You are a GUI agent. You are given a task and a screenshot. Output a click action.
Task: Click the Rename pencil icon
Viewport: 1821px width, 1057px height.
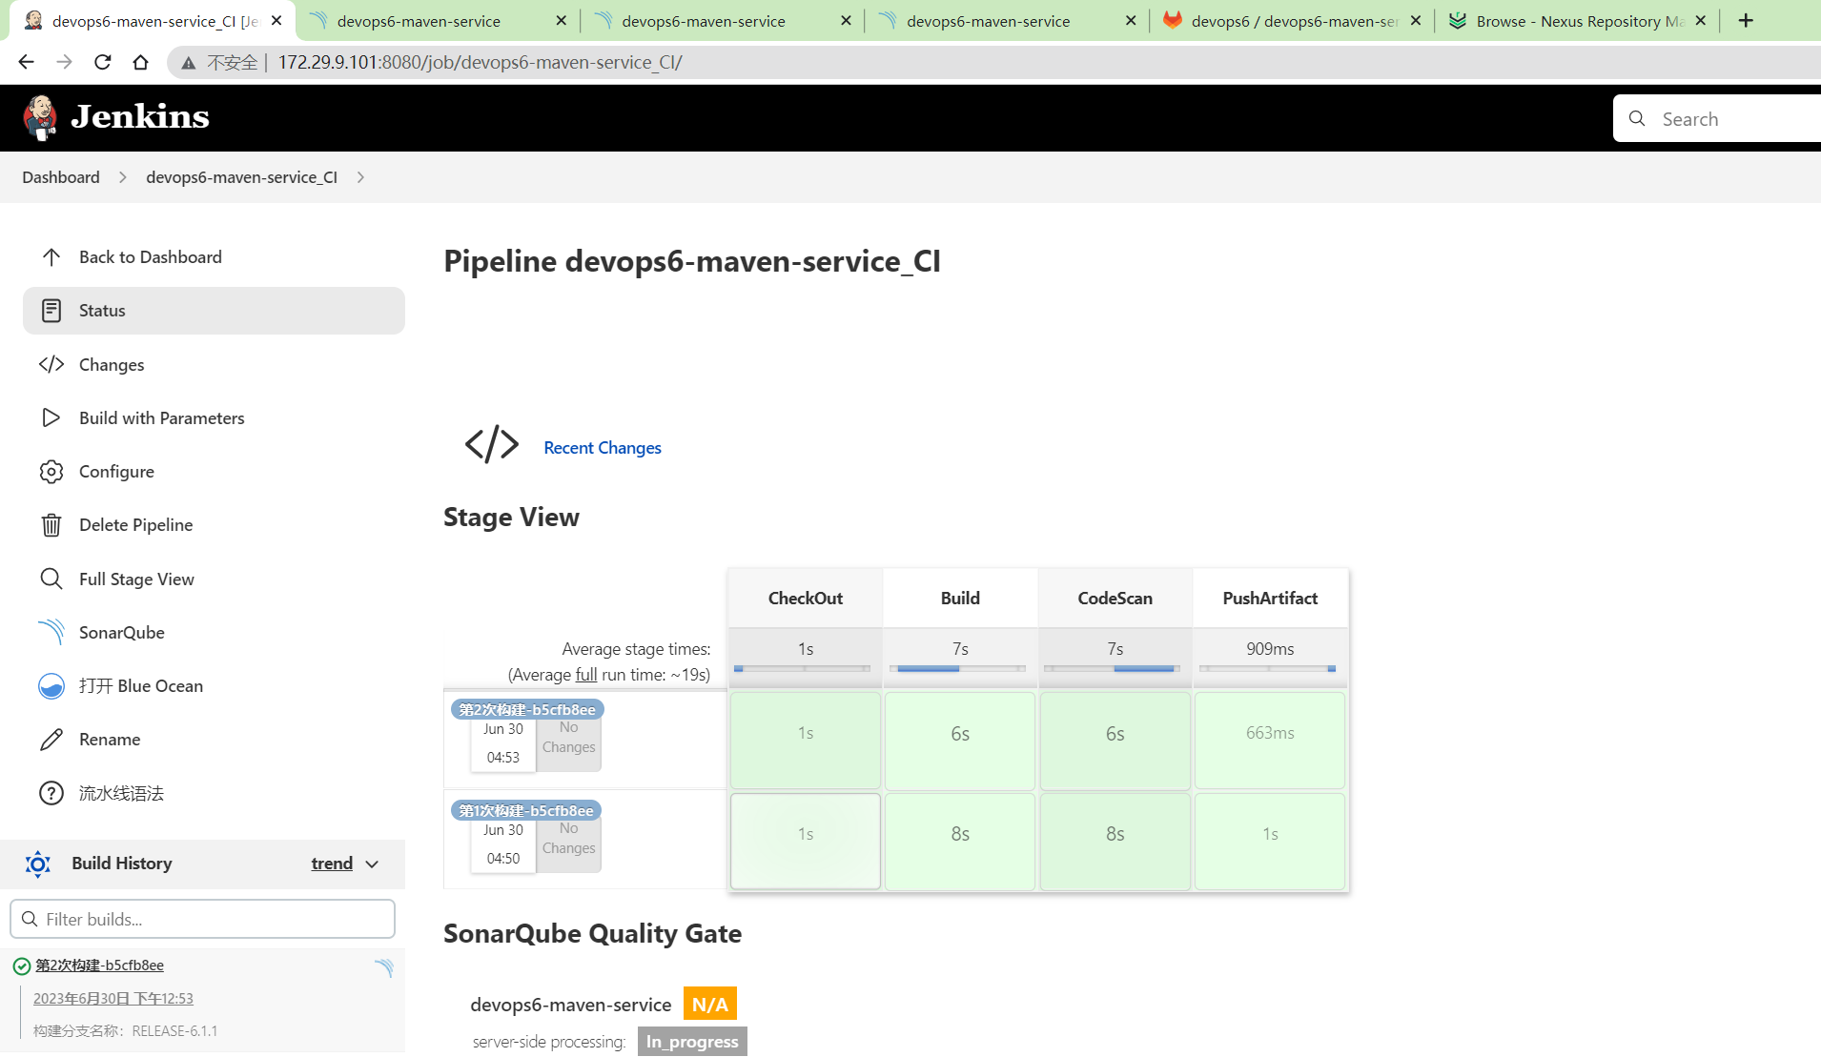pyautogui.click(x=51, y=740)
